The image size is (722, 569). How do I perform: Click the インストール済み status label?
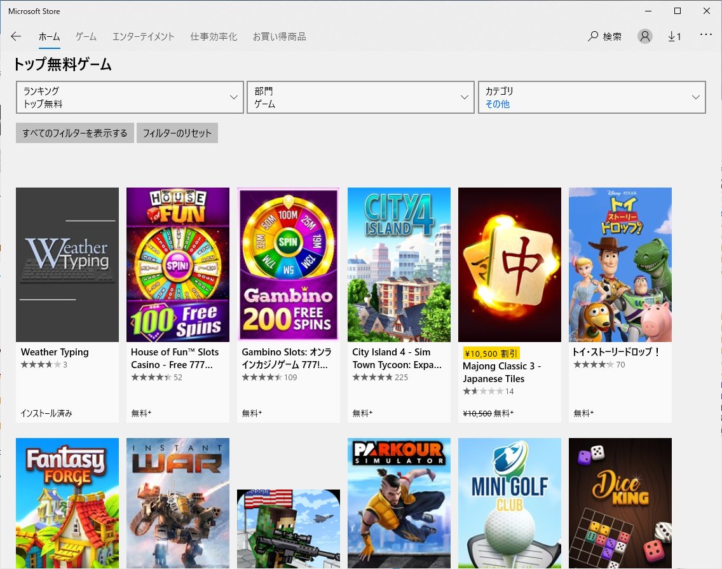point(46,413)
